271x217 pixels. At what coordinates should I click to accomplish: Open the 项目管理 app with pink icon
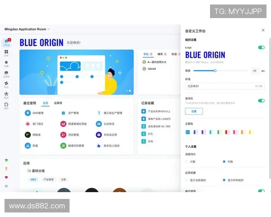[x=70, y=135]
